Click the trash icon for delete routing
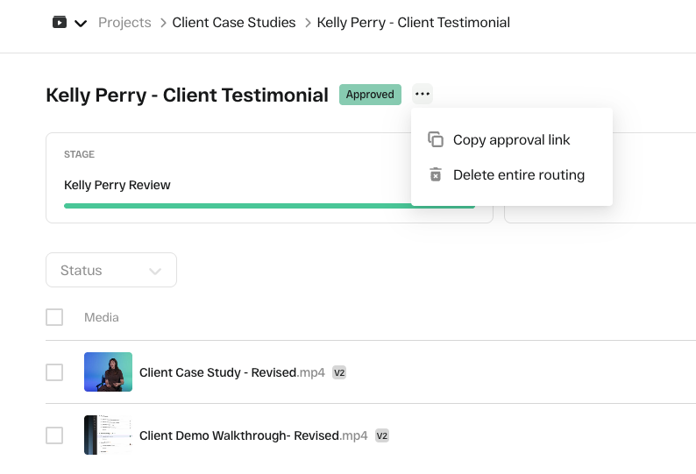Image resolution: width=696 pixels, height=474 pixels. 435,174
